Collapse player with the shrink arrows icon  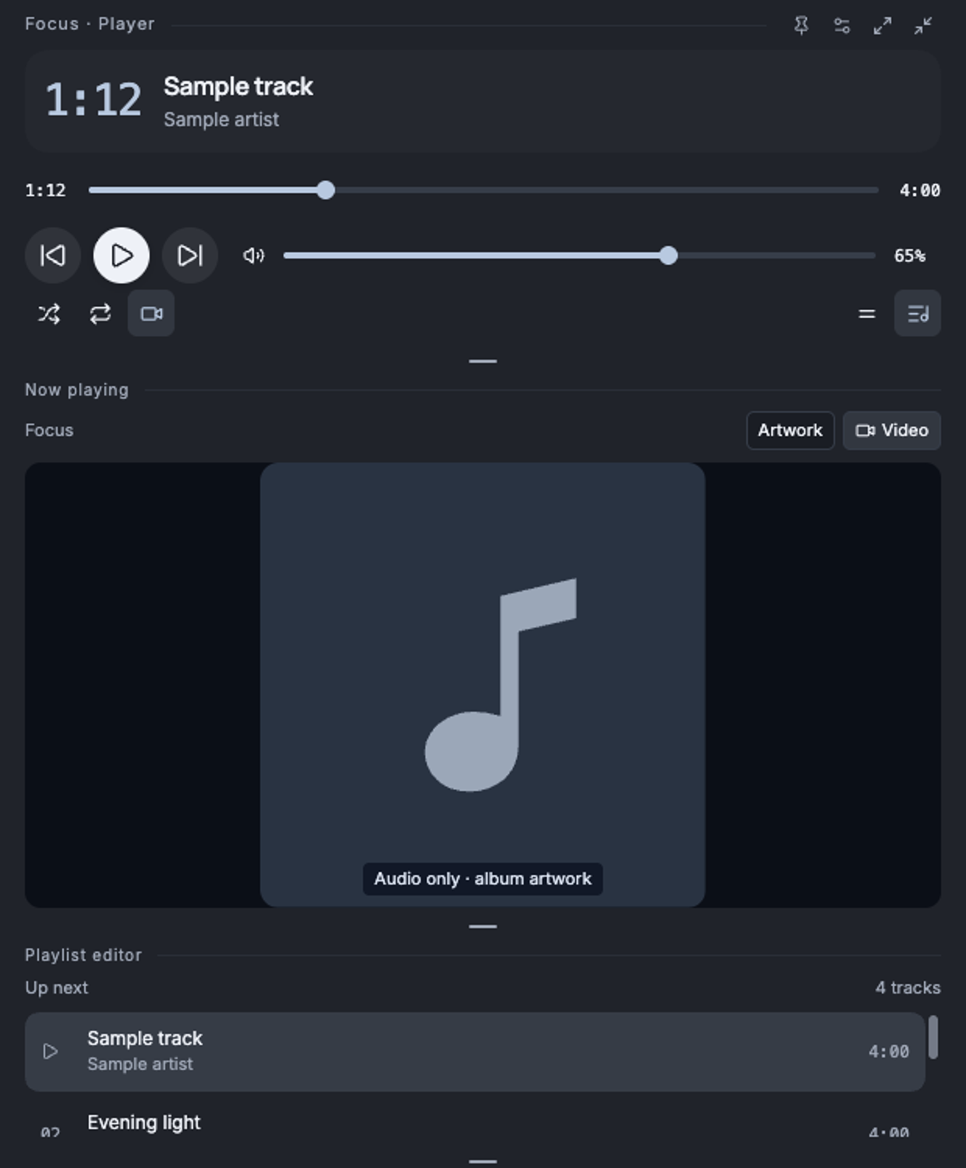point(922,26)
